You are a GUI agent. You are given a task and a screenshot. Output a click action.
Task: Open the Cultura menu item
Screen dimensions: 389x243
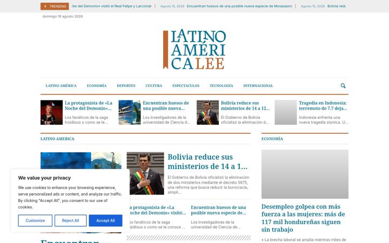[154, 86]
